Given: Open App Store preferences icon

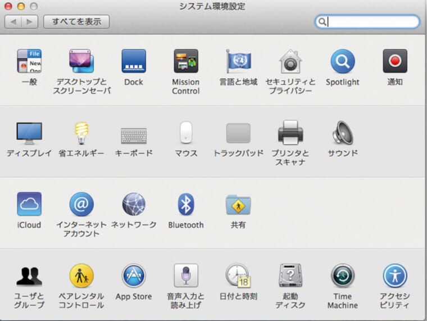Looking at the screenshot, I should [x=134, y=275].
